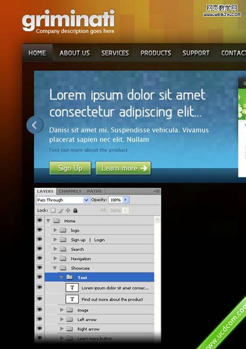Click the folder icon of Text group

coord(70,277)
